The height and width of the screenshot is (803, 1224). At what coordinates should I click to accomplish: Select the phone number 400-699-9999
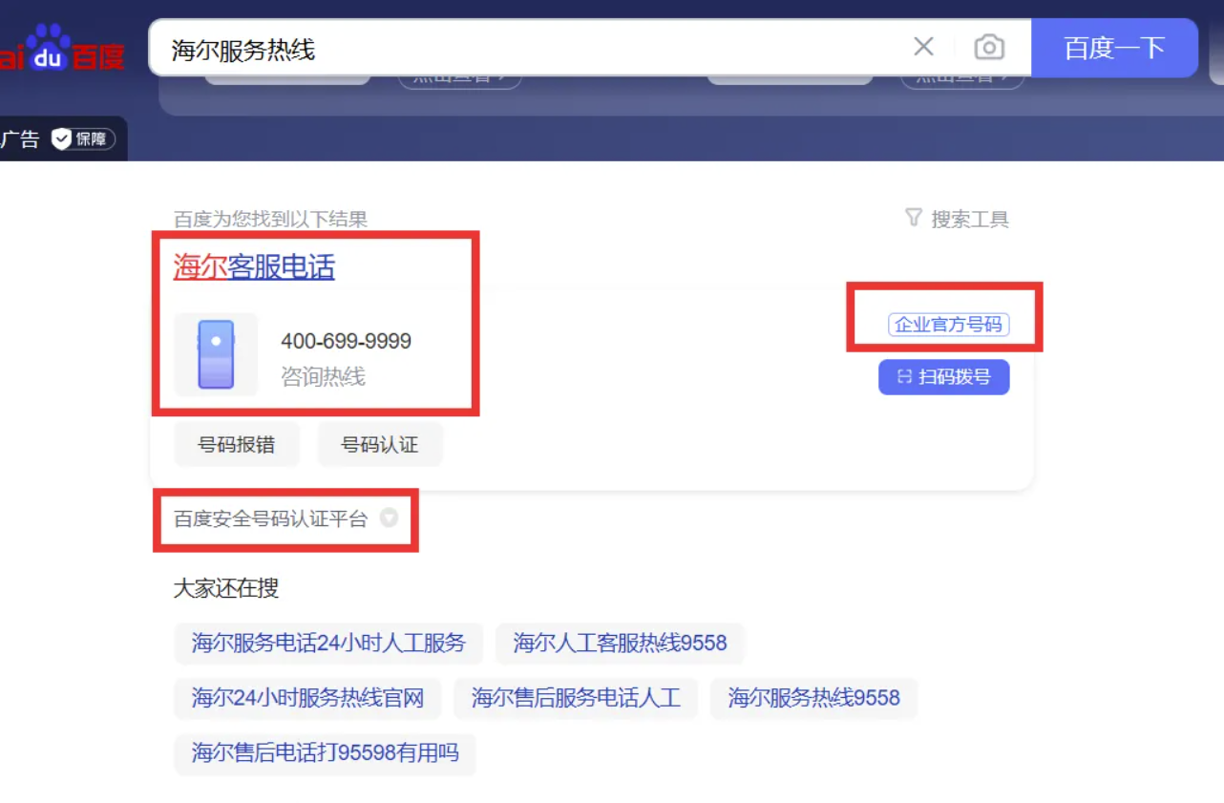[346, 341]
